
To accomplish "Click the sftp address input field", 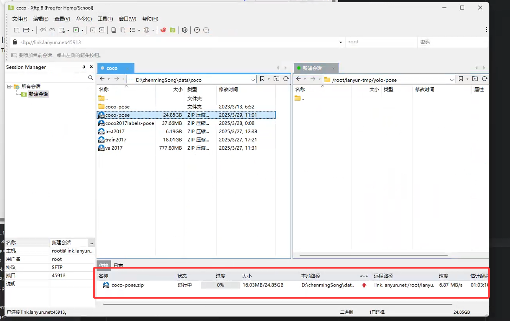I will click(177, 42).
